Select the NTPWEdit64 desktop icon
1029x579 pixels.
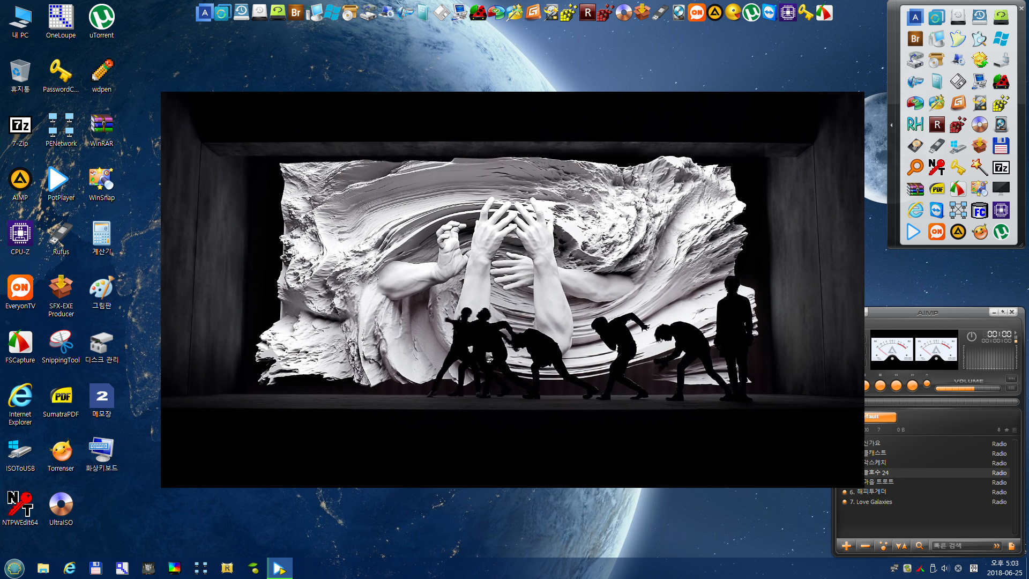coord(20,509)
